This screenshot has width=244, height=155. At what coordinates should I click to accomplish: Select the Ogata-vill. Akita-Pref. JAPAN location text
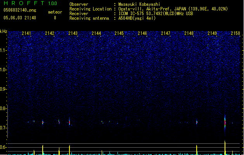173,9
